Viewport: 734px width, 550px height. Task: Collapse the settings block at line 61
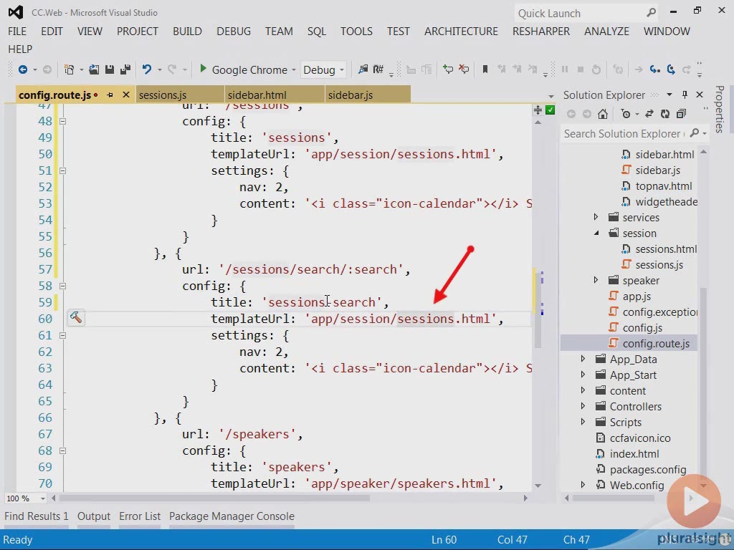pyautogui.click(x=63, y=335)
